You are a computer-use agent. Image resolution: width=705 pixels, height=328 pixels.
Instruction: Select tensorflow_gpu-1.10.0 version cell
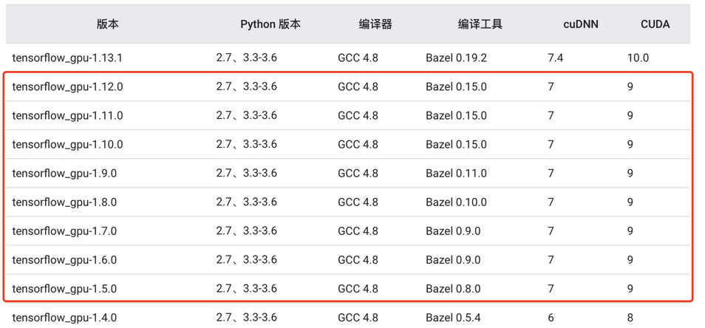(x=67, y=144)
